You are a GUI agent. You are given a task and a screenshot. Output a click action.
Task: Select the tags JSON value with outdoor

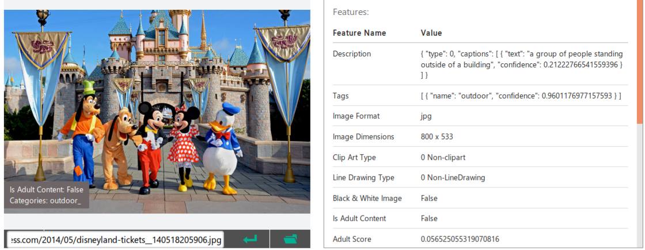521,96
